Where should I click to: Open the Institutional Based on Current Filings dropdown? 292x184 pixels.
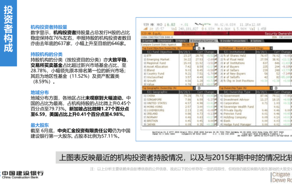click(x=272, y=48)
